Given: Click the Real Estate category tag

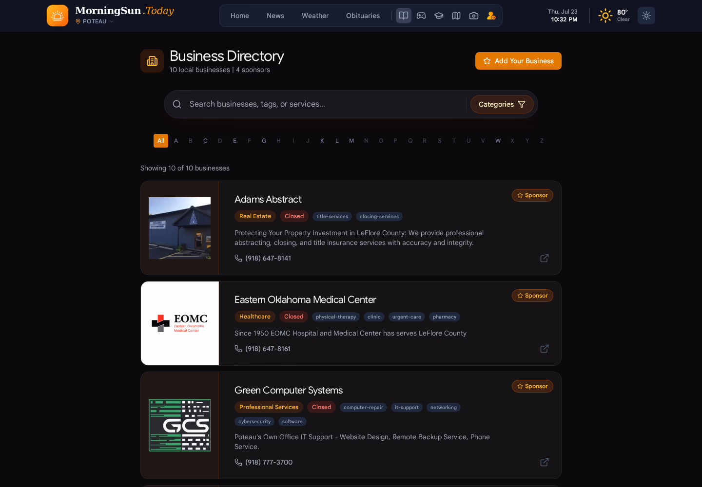Looking at the screenshot, I should coord(255,216).
